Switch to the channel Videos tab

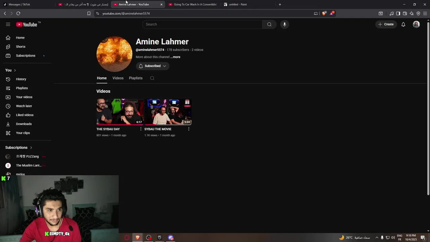click(118, 78)
